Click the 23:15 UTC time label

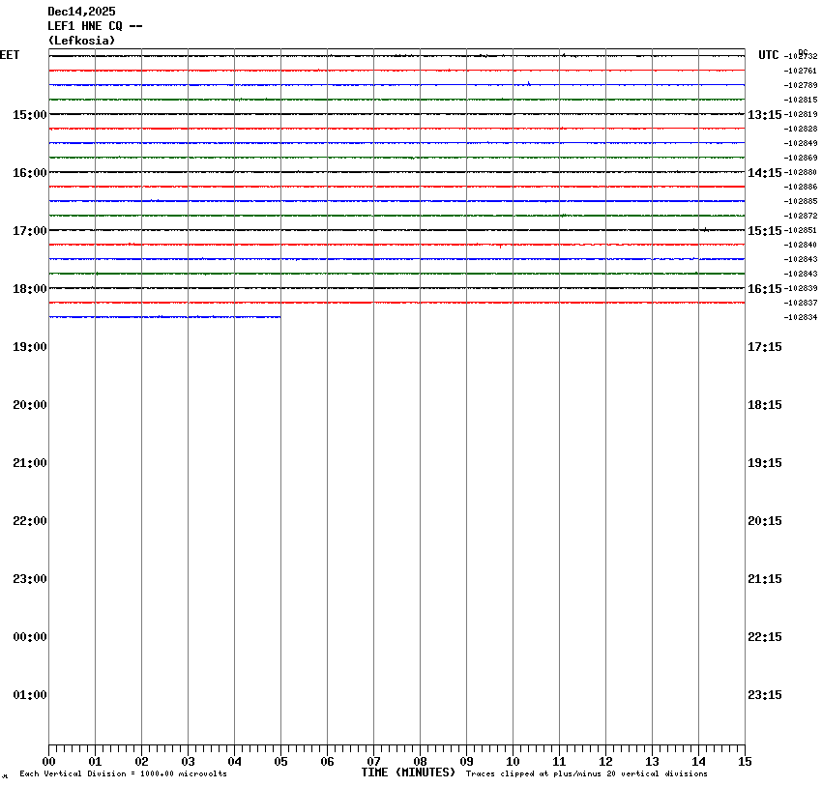tap(764, 695)
